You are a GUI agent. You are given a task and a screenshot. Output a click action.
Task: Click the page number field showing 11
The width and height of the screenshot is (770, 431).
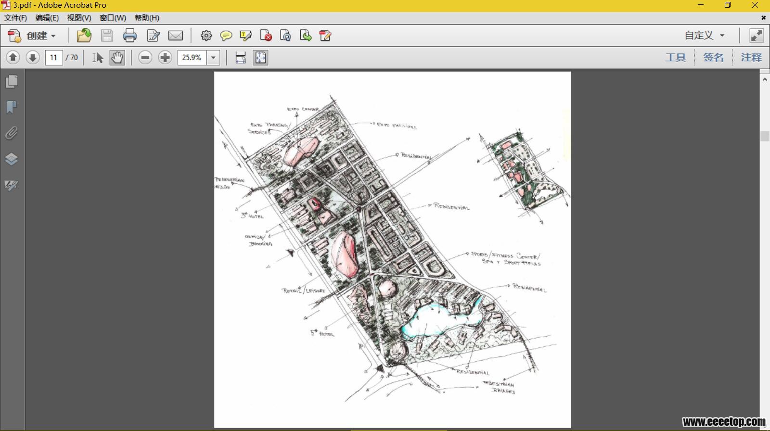point(54,58)
